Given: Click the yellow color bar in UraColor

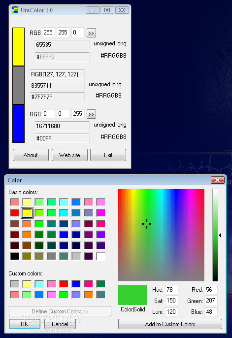Looking at the screenshot, I should pos(18,47).
